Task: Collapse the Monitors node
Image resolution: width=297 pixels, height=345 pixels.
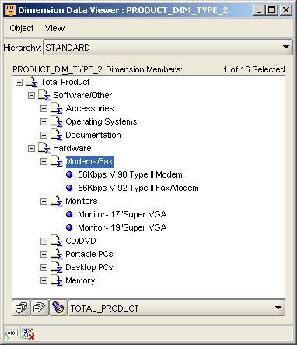Action: coord(44,201)
